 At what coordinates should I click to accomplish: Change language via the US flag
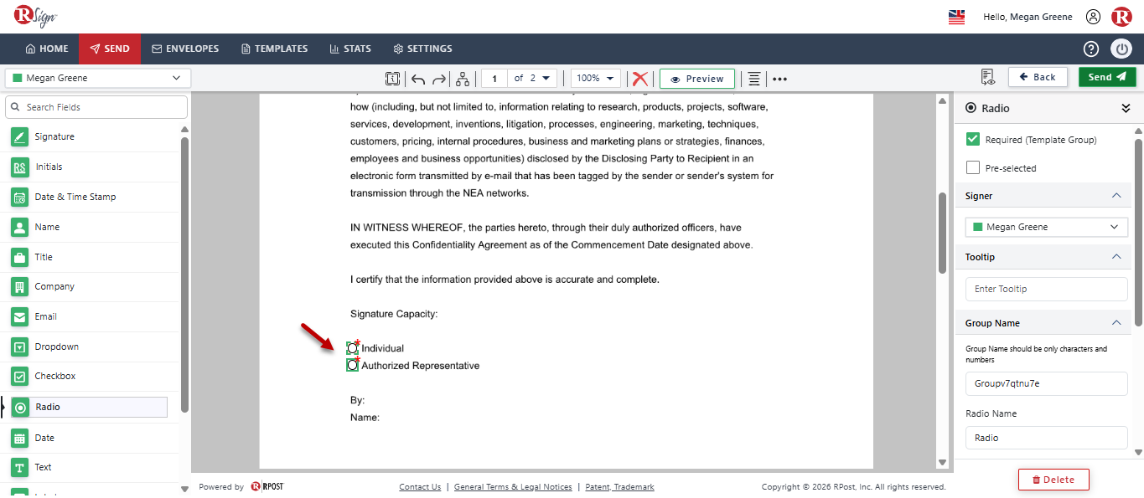956,17
